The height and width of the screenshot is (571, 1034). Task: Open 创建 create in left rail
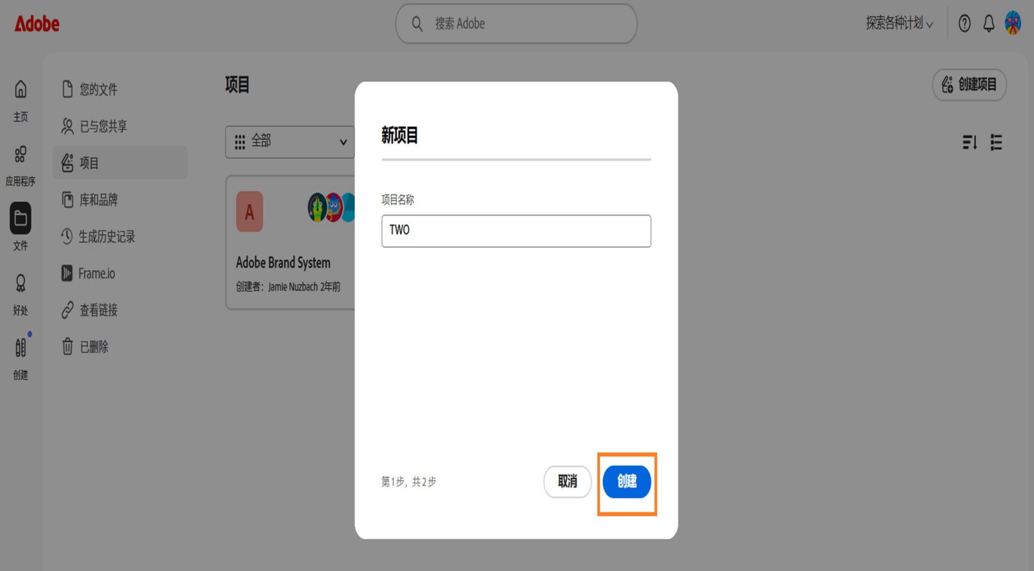pos(20,358)
